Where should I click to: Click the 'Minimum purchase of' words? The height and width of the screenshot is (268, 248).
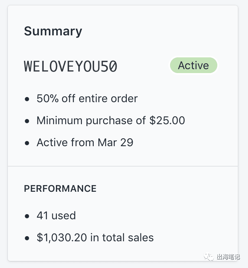[92, 120]
